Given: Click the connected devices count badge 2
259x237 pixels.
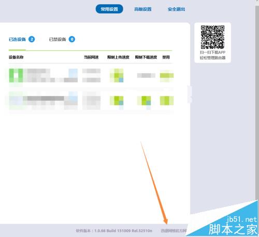Looking at the screenshot, I should [x=32, y=39].
